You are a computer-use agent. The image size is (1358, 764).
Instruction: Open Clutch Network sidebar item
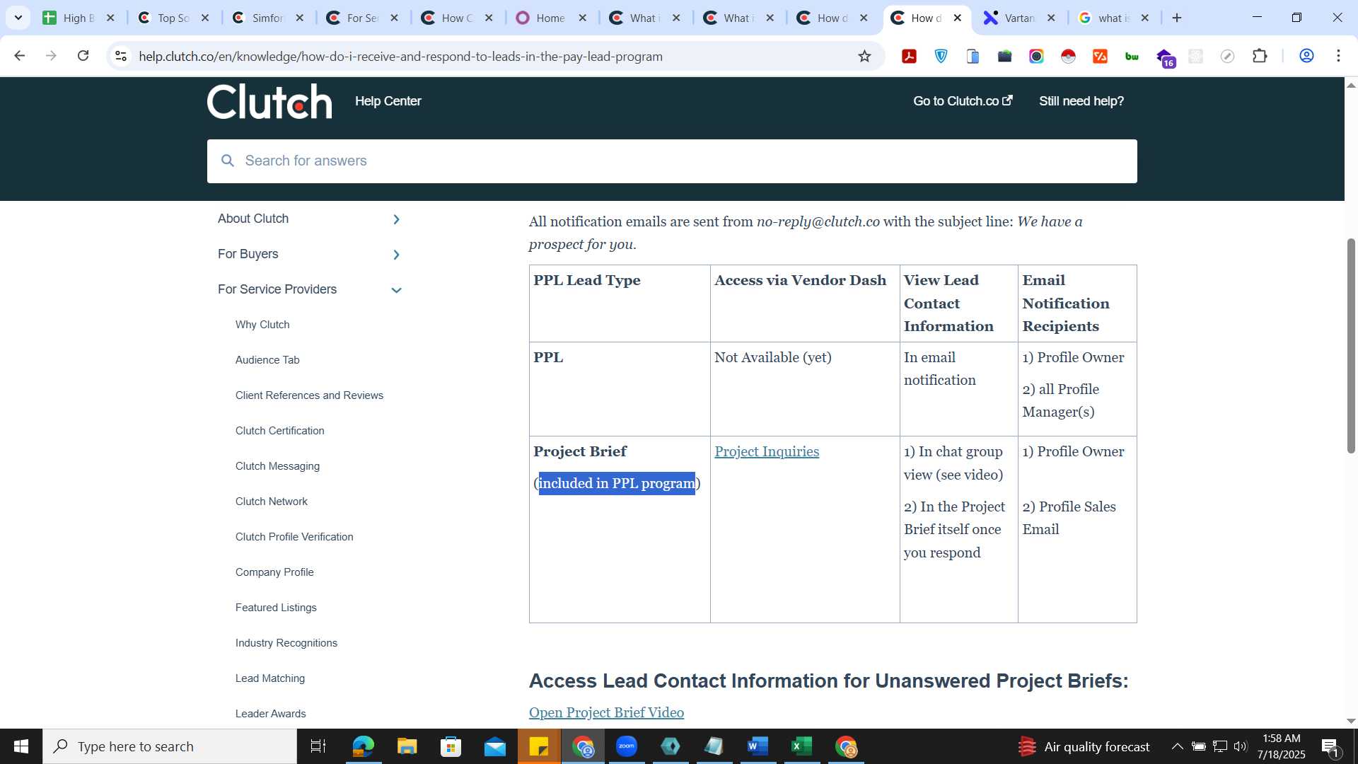[271, 502]
